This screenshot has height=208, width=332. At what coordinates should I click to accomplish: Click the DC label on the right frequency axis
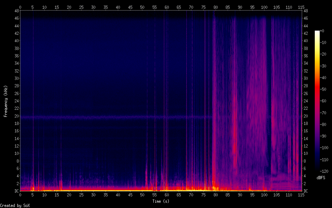306,191
